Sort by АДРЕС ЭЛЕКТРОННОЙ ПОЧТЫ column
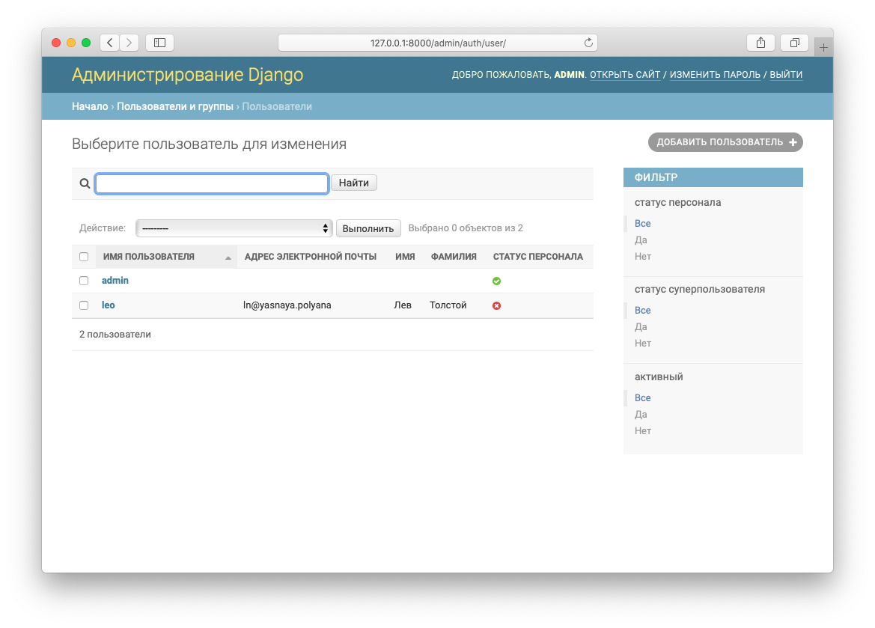Image resolution: width=875 pixels, height=628 pixels. tap(311, 257)
